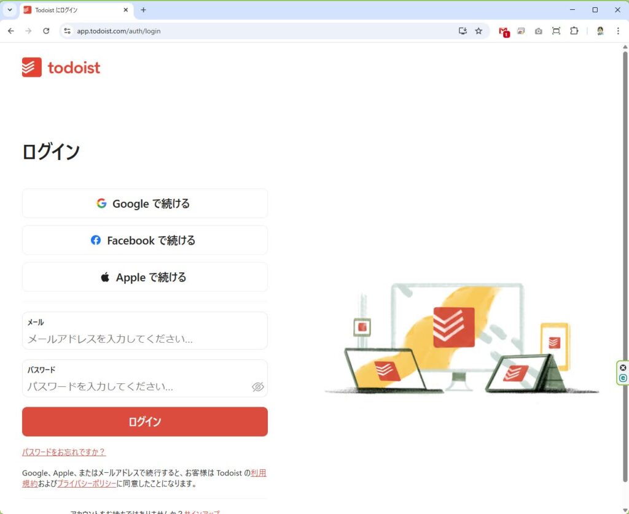
Task: Open the Chrome profile avatar
Action: click(x=600, y=31)
